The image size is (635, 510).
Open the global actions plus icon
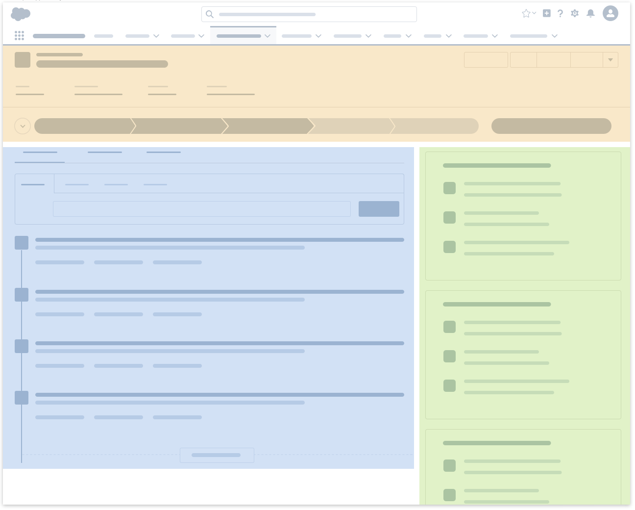(547, 13)
